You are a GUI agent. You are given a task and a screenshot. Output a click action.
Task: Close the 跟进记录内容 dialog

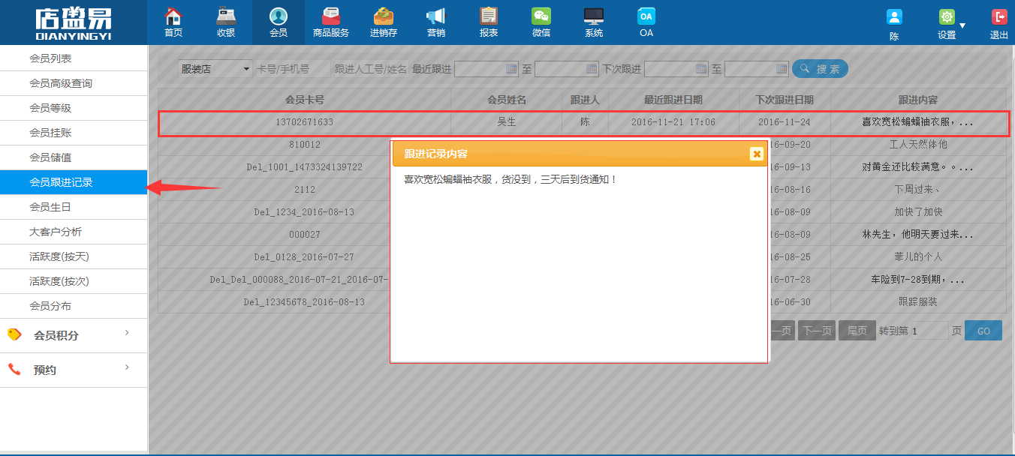click(x=756, y=154)
